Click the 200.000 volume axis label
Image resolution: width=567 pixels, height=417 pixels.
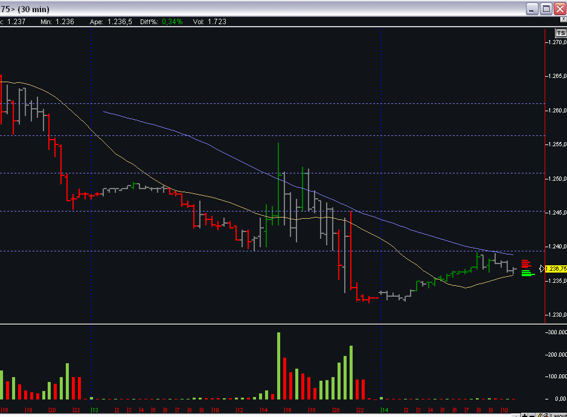tap(557, 355)
